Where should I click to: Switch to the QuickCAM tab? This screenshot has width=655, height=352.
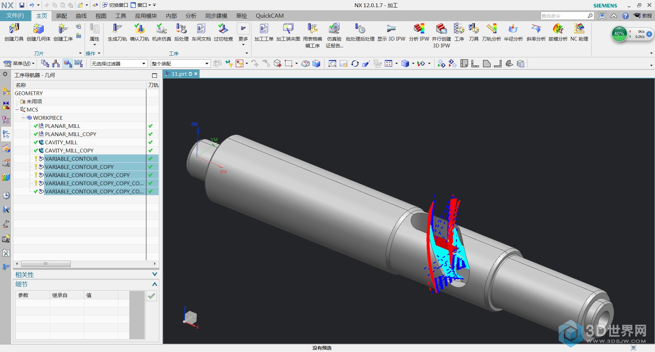270,16
